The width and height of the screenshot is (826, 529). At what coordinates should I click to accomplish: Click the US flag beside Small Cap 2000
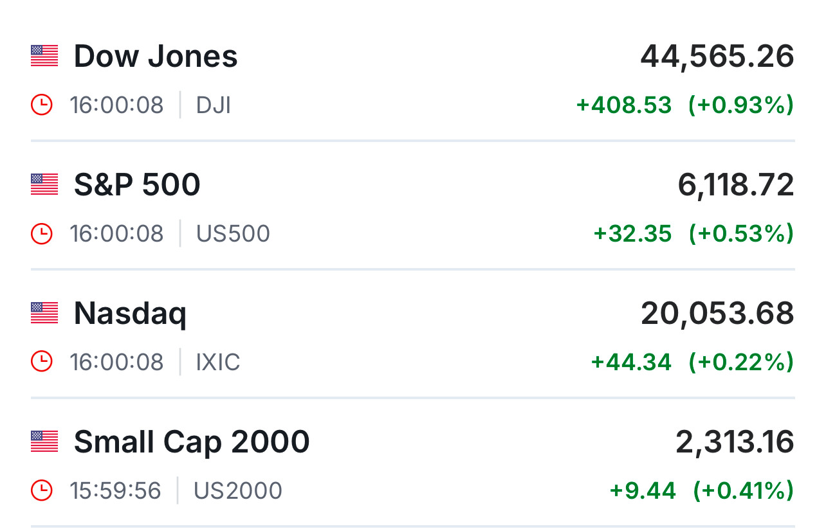[44, 442]
